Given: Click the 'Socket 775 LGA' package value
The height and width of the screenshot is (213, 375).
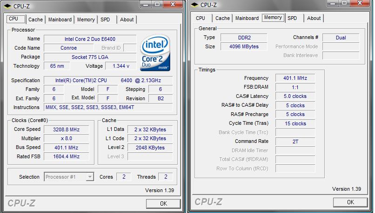Looking at the screenshot, I should tap(90, 57).
